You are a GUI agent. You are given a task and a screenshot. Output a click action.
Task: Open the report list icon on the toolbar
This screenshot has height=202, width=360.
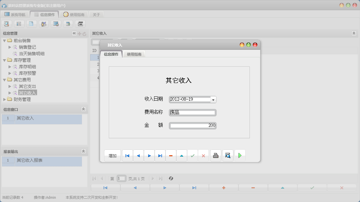(19, 24)
